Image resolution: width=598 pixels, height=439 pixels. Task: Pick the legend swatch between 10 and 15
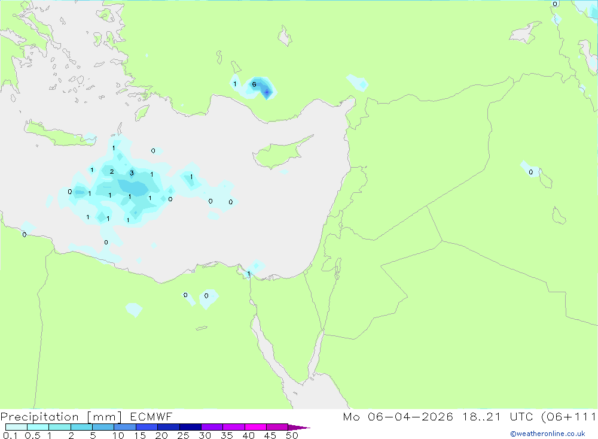pyautogui.click(x=125, y=427)
